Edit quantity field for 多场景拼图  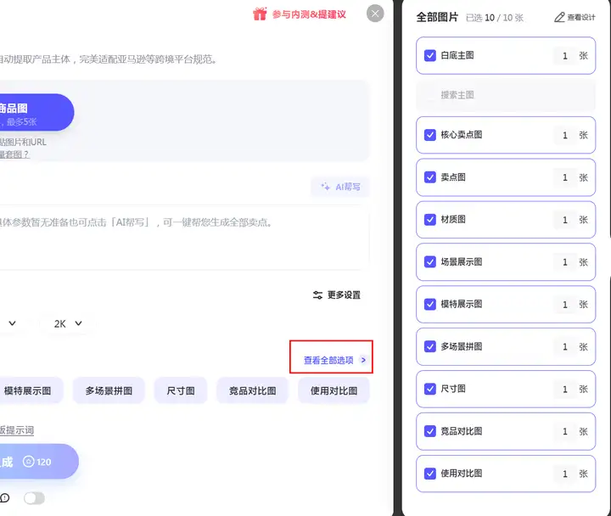pos(565,347)
